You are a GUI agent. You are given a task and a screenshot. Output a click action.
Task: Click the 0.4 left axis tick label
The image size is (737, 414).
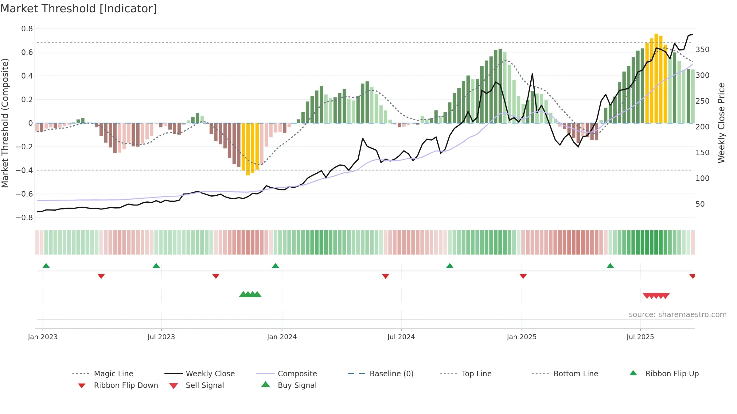27,76
